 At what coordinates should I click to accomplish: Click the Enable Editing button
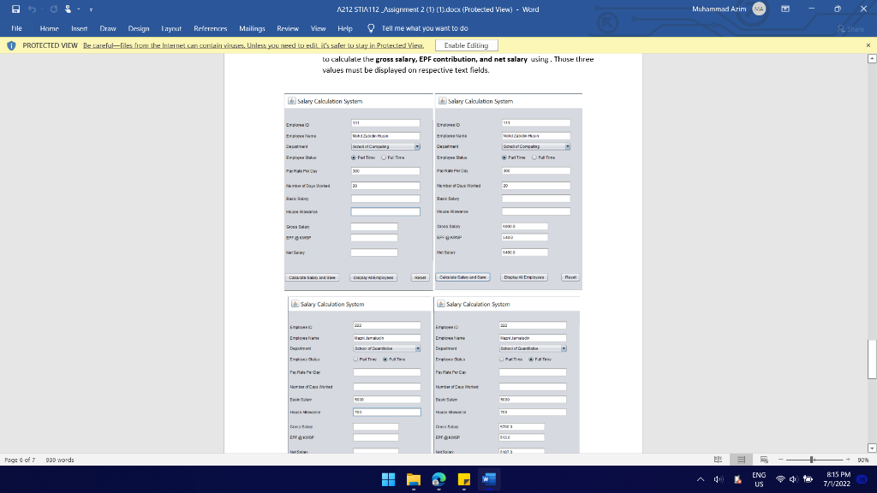click(x=466, y=45)
